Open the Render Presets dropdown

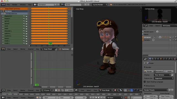156,90
